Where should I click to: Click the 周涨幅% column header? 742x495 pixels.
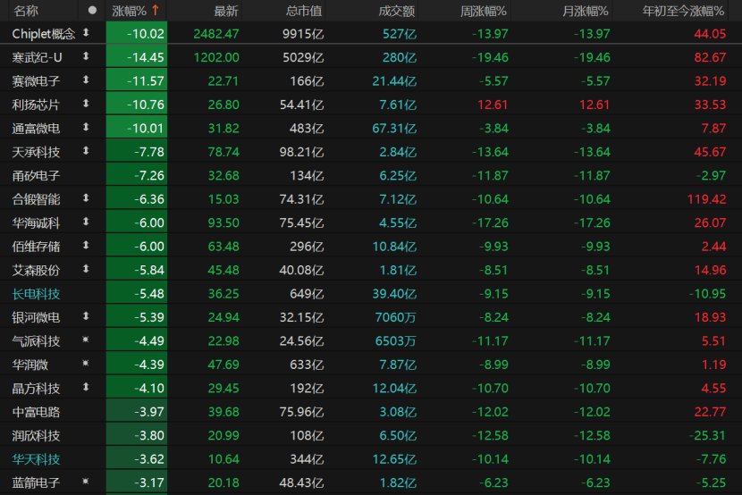[x=483, y=11]
